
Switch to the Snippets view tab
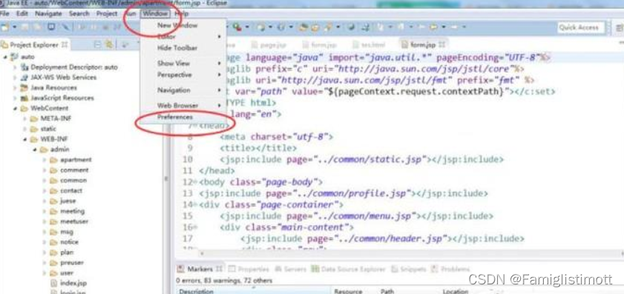[409, 269]
